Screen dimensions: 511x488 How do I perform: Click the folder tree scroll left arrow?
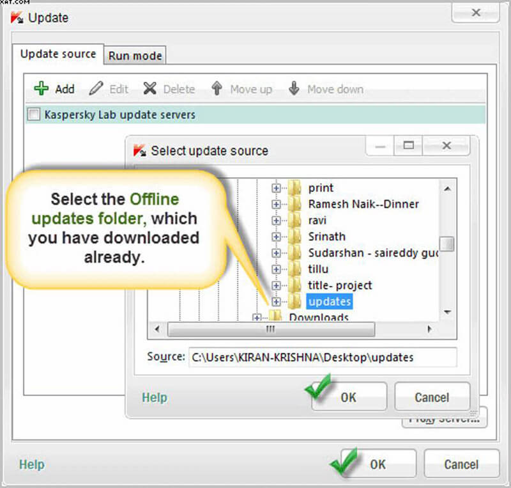[157, 329]
